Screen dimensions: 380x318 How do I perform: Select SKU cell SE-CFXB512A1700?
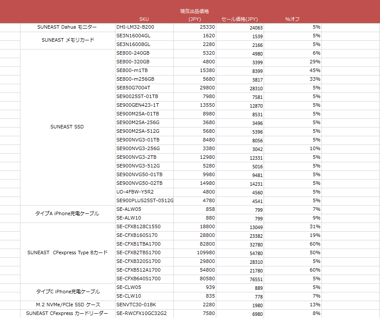point(145,270)
